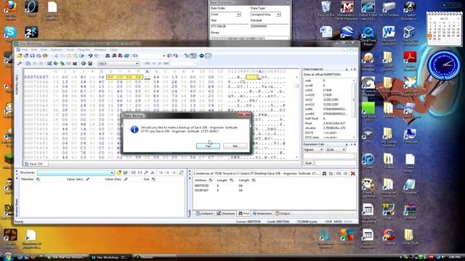This screenshot has height=261, width=465.
Task: Open the File menu in Hex Workshop
Action: click(x=25, y=50)
